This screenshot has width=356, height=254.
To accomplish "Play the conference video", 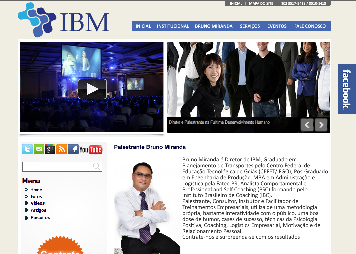I will 92,89.
